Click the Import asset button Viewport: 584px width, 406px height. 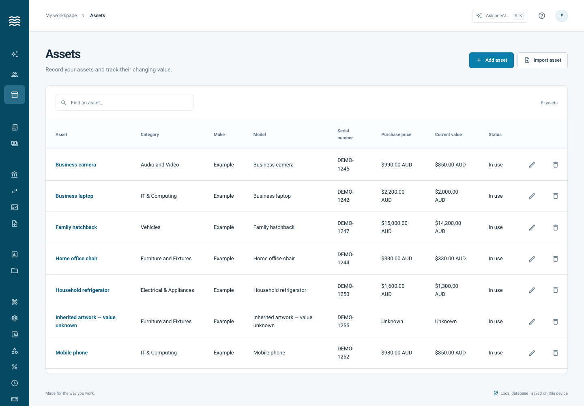tap(543, 60)
